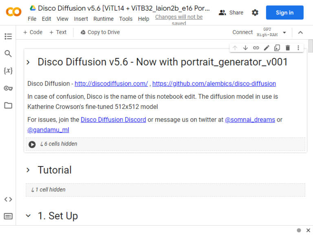Collapse the 1. Set Up section
The image size is (313, 235).
(x=28, y=215)
